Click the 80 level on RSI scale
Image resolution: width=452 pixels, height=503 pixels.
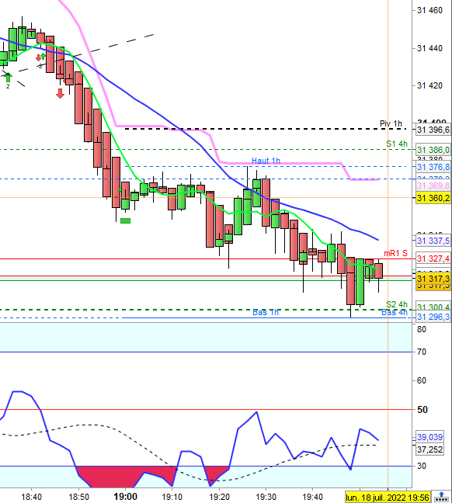coord(422,329)
